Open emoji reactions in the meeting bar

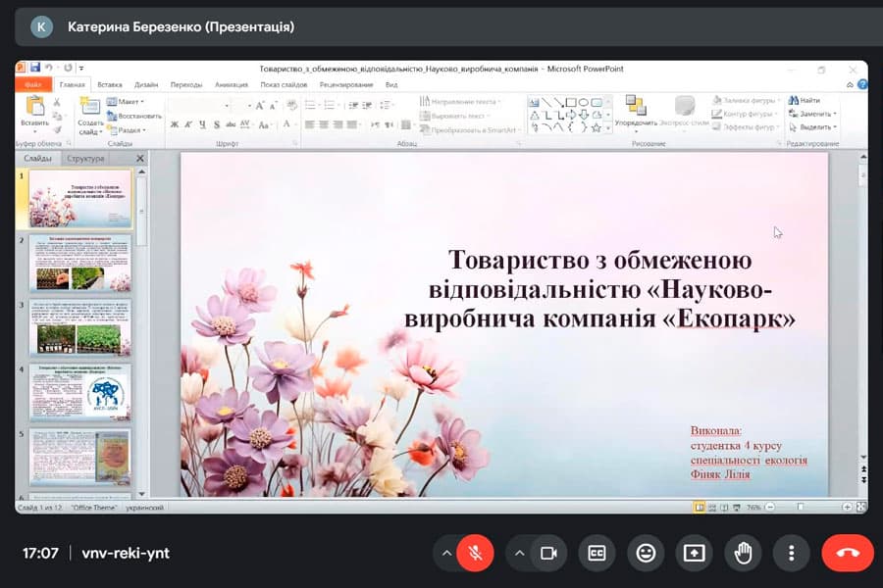click(x=646, y=552)
